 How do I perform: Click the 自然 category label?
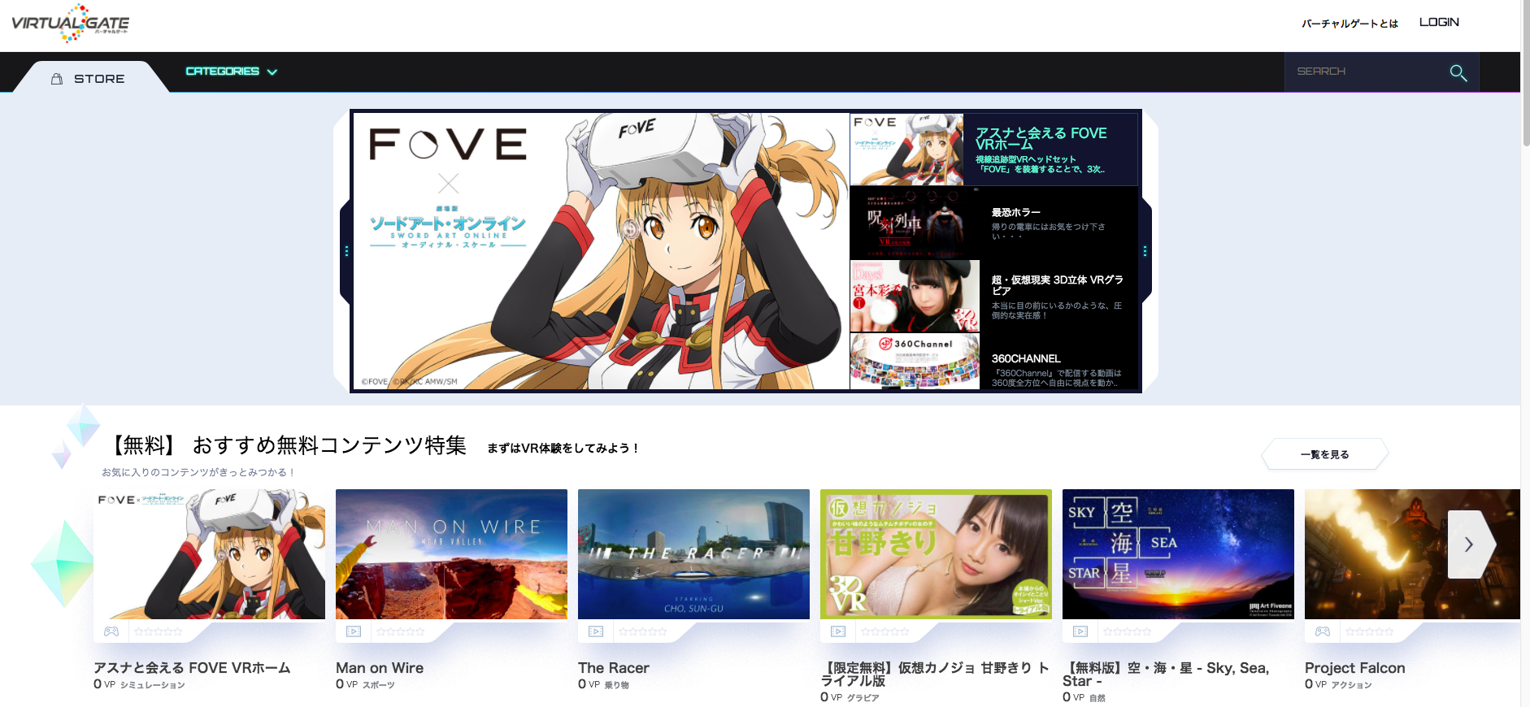click(1098, 698)
